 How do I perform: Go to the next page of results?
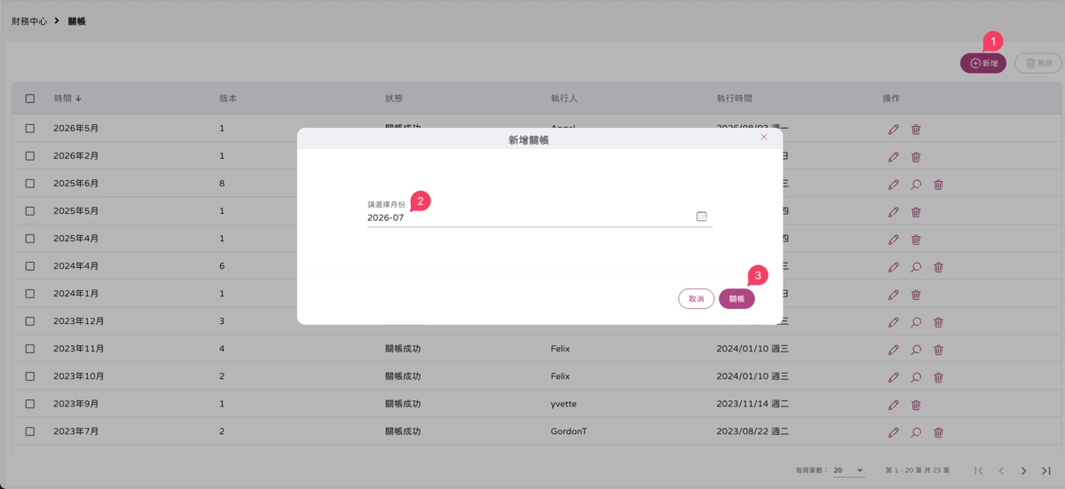pos(1023,470)
